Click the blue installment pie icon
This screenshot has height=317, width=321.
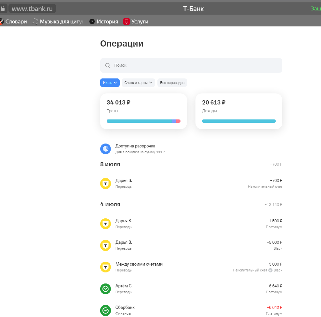pyautogui.click(x=105, y=149)
